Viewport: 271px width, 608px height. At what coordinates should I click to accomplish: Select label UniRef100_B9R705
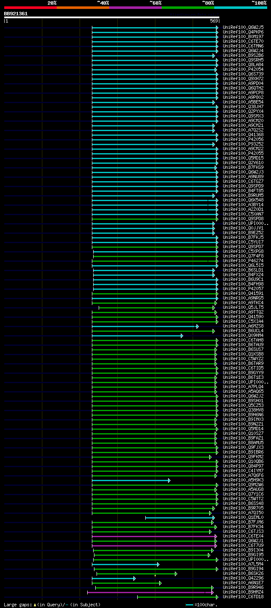[x=243, y=508]
